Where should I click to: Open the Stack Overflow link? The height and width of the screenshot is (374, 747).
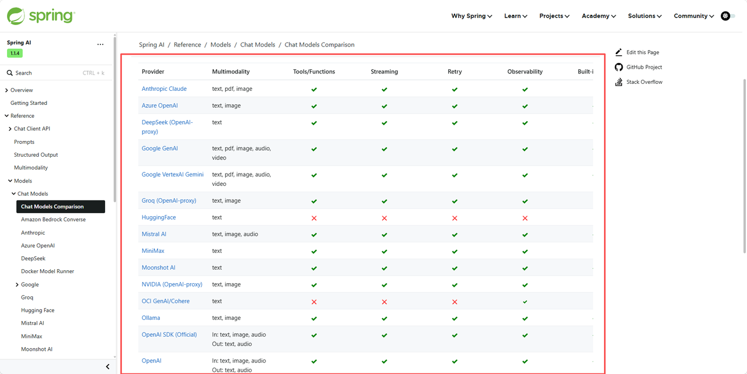[x=644, y=82]
